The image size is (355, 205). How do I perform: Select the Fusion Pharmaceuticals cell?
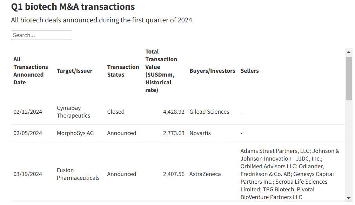[78, 174]
